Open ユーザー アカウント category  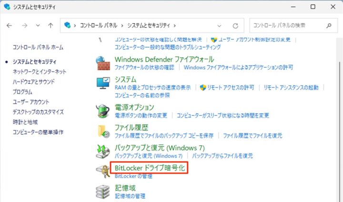tap(31, 102)
